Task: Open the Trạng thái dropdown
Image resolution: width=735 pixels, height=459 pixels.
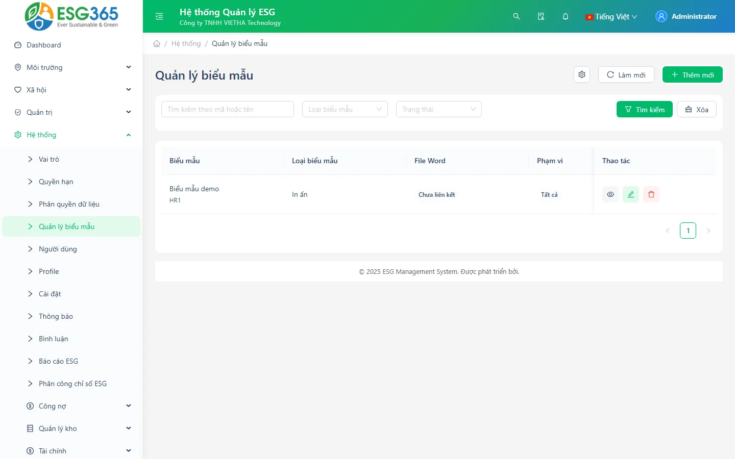Action: 439,109
